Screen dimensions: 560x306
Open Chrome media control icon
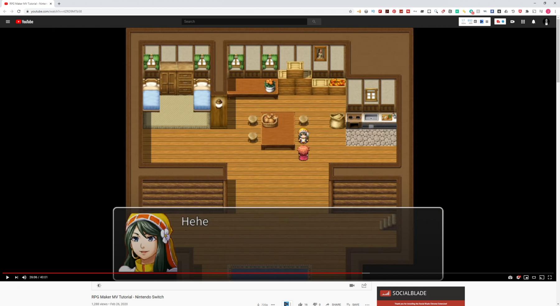coord(541,12)
